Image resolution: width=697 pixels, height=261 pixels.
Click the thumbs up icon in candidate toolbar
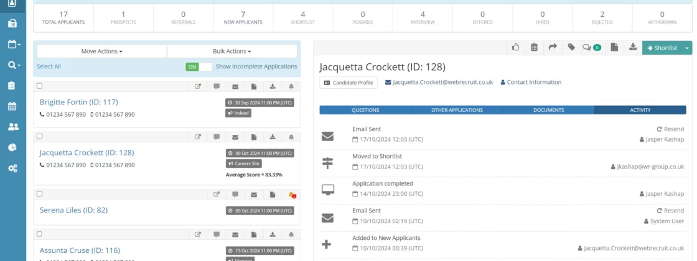click(515, 47)
